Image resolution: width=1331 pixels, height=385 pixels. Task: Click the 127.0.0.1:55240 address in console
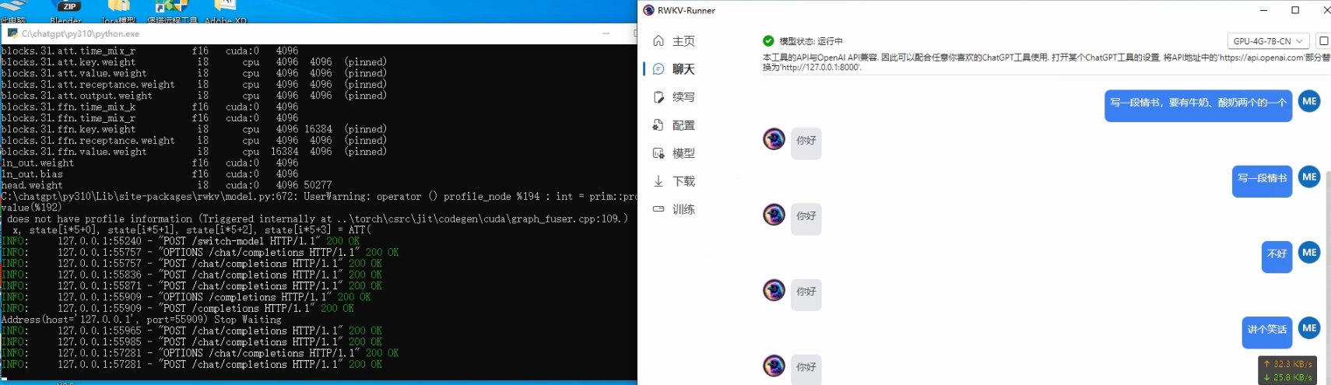click(100, 241)
